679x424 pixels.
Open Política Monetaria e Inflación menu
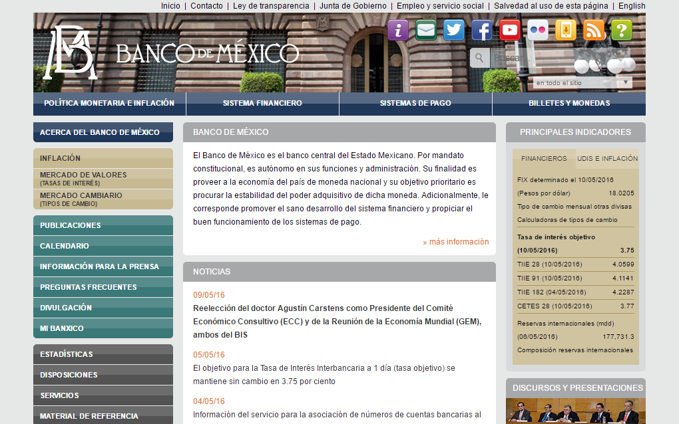click(109, 103)
